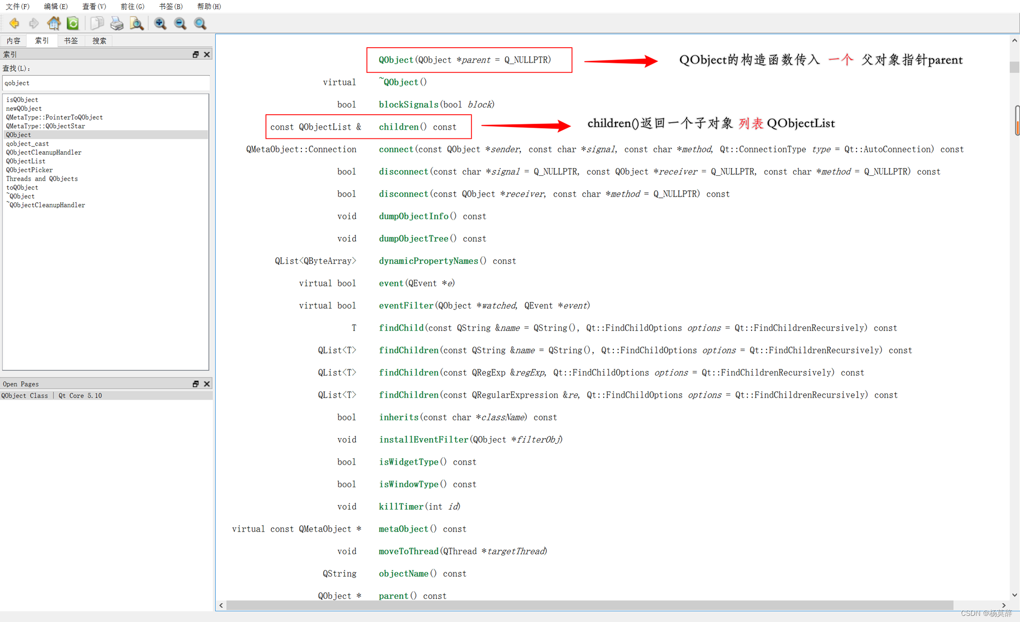
Task: Select QMetaType::QObjectStar entry
Action: point(46,126)
